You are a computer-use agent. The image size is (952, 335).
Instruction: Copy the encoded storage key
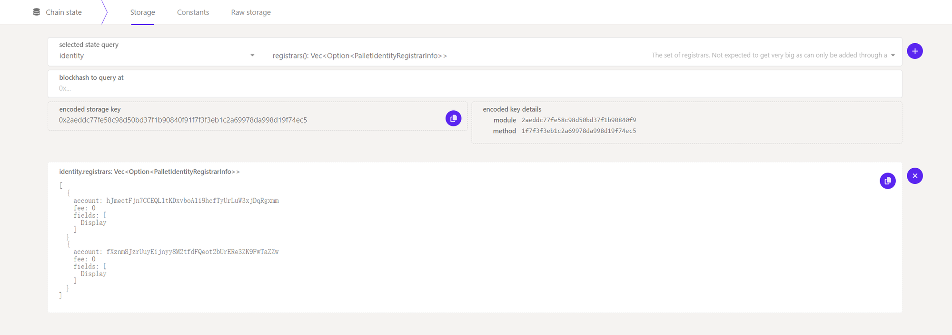453,118
